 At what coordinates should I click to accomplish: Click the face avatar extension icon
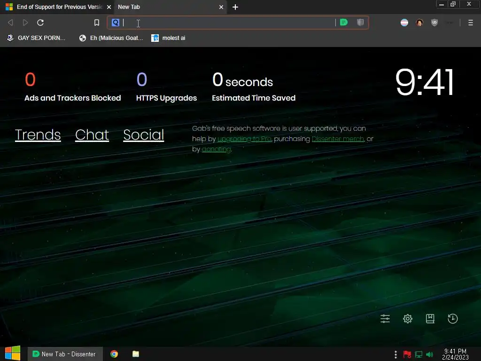[x=419, y=23]
